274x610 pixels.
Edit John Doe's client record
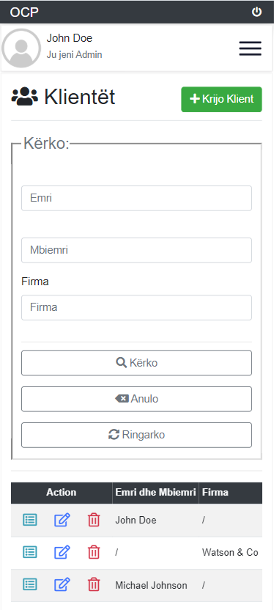pos(62,520)
